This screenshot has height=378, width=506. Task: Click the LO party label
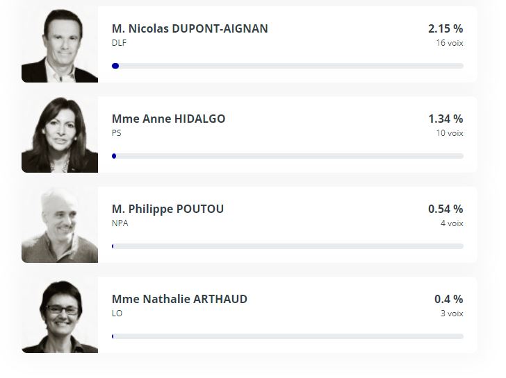(x=117, y=313)
